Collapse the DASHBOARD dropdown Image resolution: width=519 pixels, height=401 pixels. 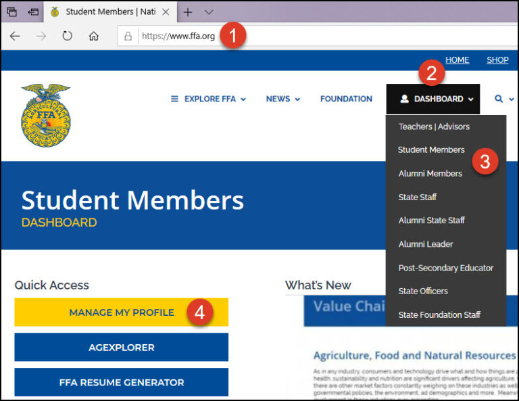[x=433, y=99]
